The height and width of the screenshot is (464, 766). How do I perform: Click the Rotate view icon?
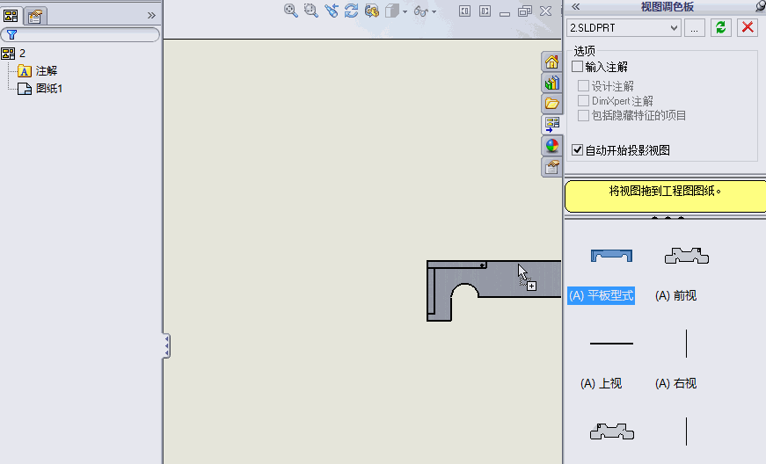(351, 11)
